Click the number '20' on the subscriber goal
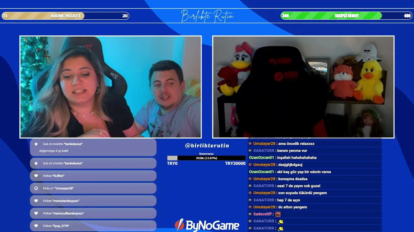 click(125, 16)
